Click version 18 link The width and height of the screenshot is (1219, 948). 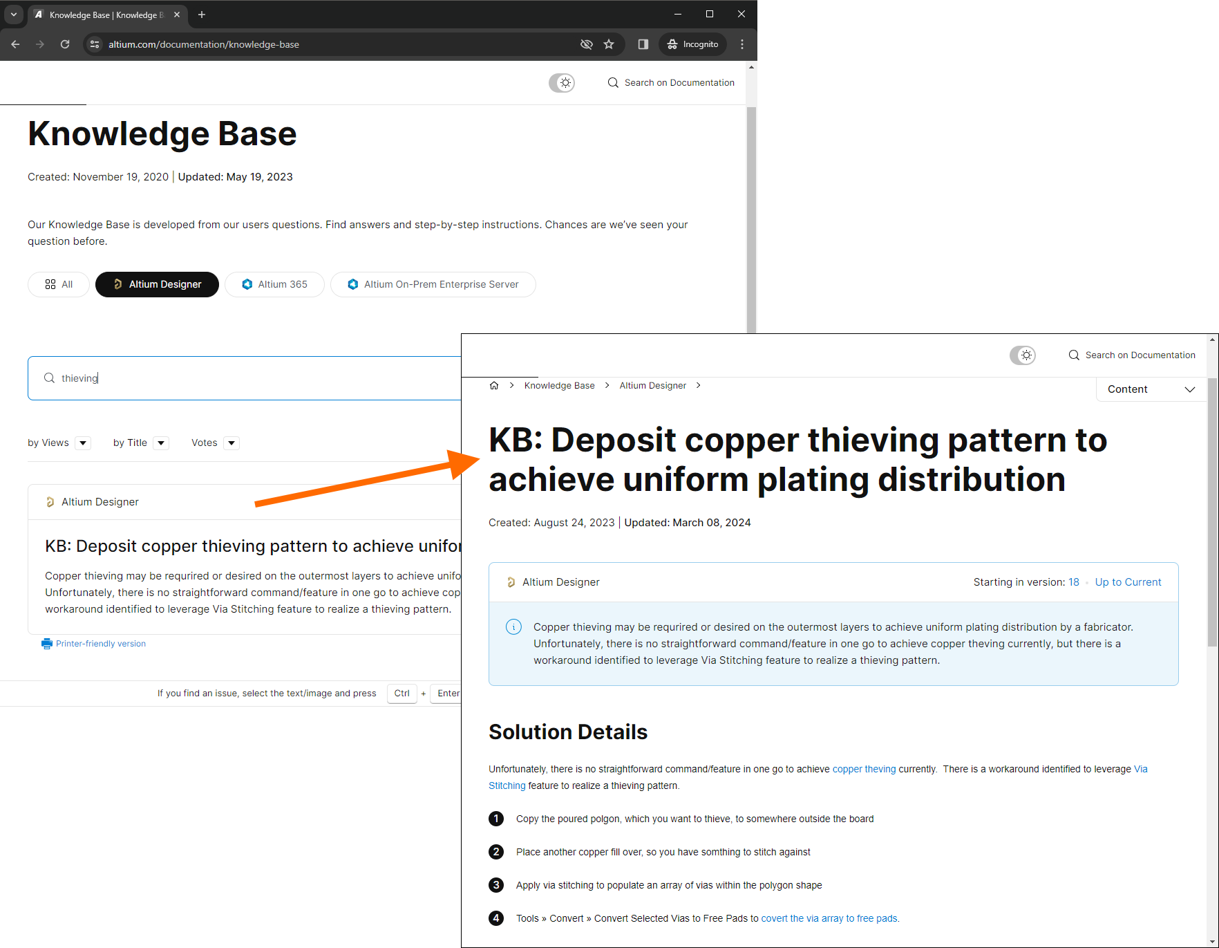point(1074,582)
